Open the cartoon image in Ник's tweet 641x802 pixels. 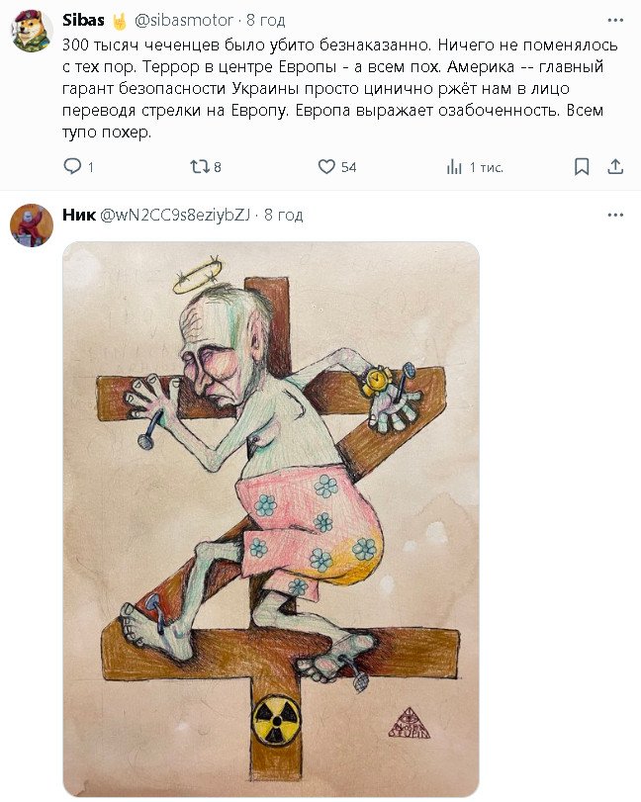(270, 519)
